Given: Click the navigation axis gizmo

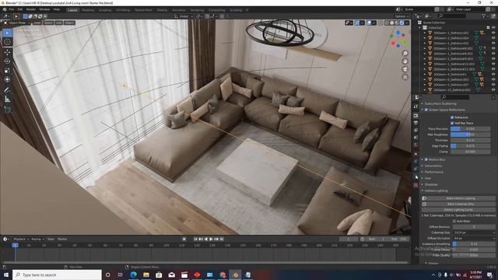Looking at the screenshot, I should (398, 40).
